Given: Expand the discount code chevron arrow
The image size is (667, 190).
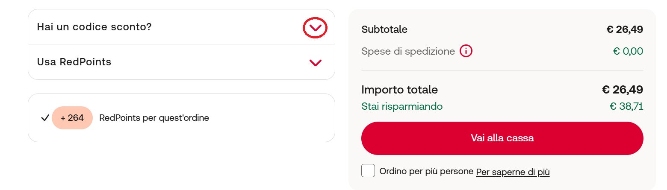Looking at the screenshot, I should 315,28.
